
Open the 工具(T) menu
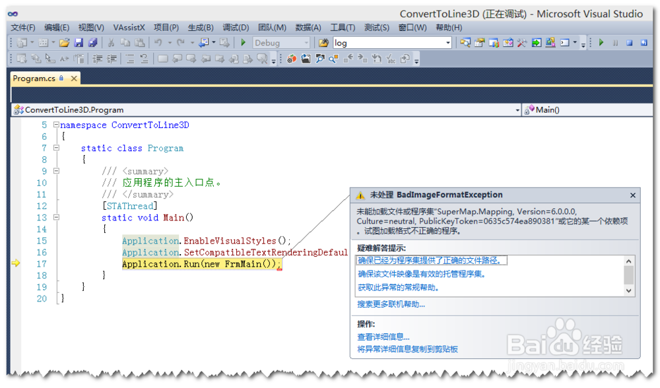pos(343,28)
